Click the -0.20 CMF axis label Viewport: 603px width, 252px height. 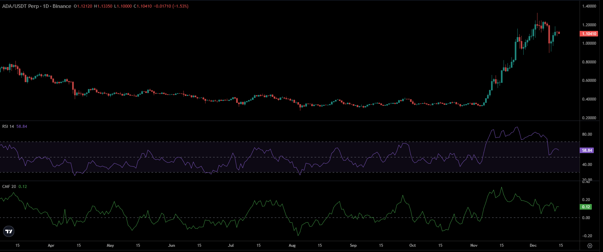(587, 236)
